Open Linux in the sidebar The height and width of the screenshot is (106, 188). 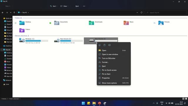click(x=6, y=84)
